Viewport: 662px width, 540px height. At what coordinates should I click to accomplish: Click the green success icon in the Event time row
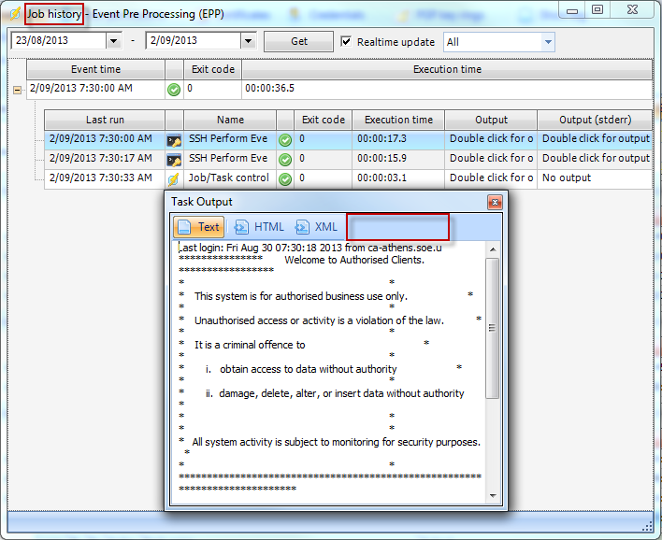coord(174,90)
